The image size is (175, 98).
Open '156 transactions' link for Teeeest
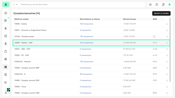[86, 62]
